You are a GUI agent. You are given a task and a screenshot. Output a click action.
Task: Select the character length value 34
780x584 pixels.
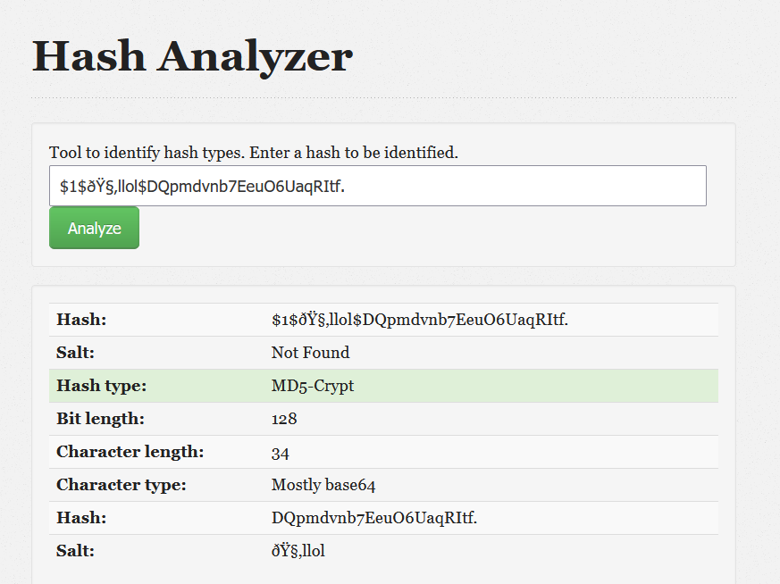pos(280,452)
